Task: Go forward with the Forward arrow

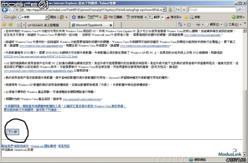Action: [x=12, y=10]
